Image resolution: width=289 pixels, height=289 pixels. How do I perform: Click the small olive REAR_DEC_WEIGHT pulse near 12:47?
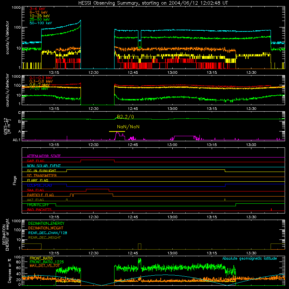[139, 246]
